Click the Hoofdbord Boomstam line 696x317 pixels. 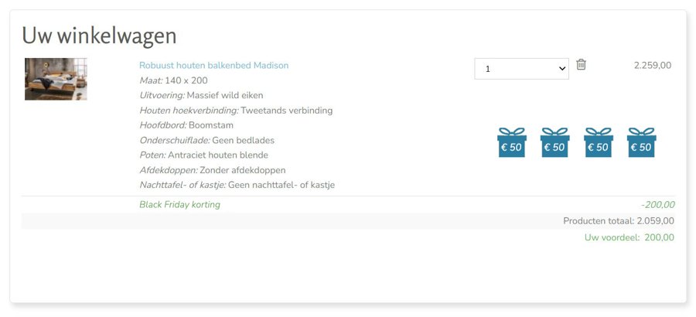186,125
